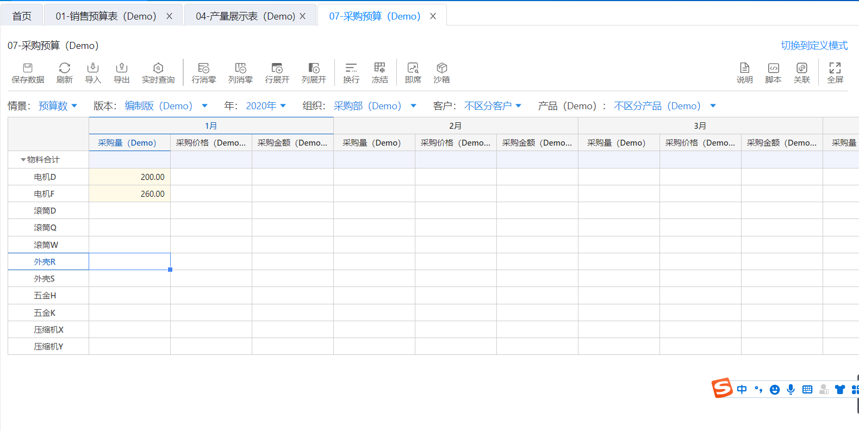Close the 04-产量展示表 tab
859x431 pixels.
[303, 16]
